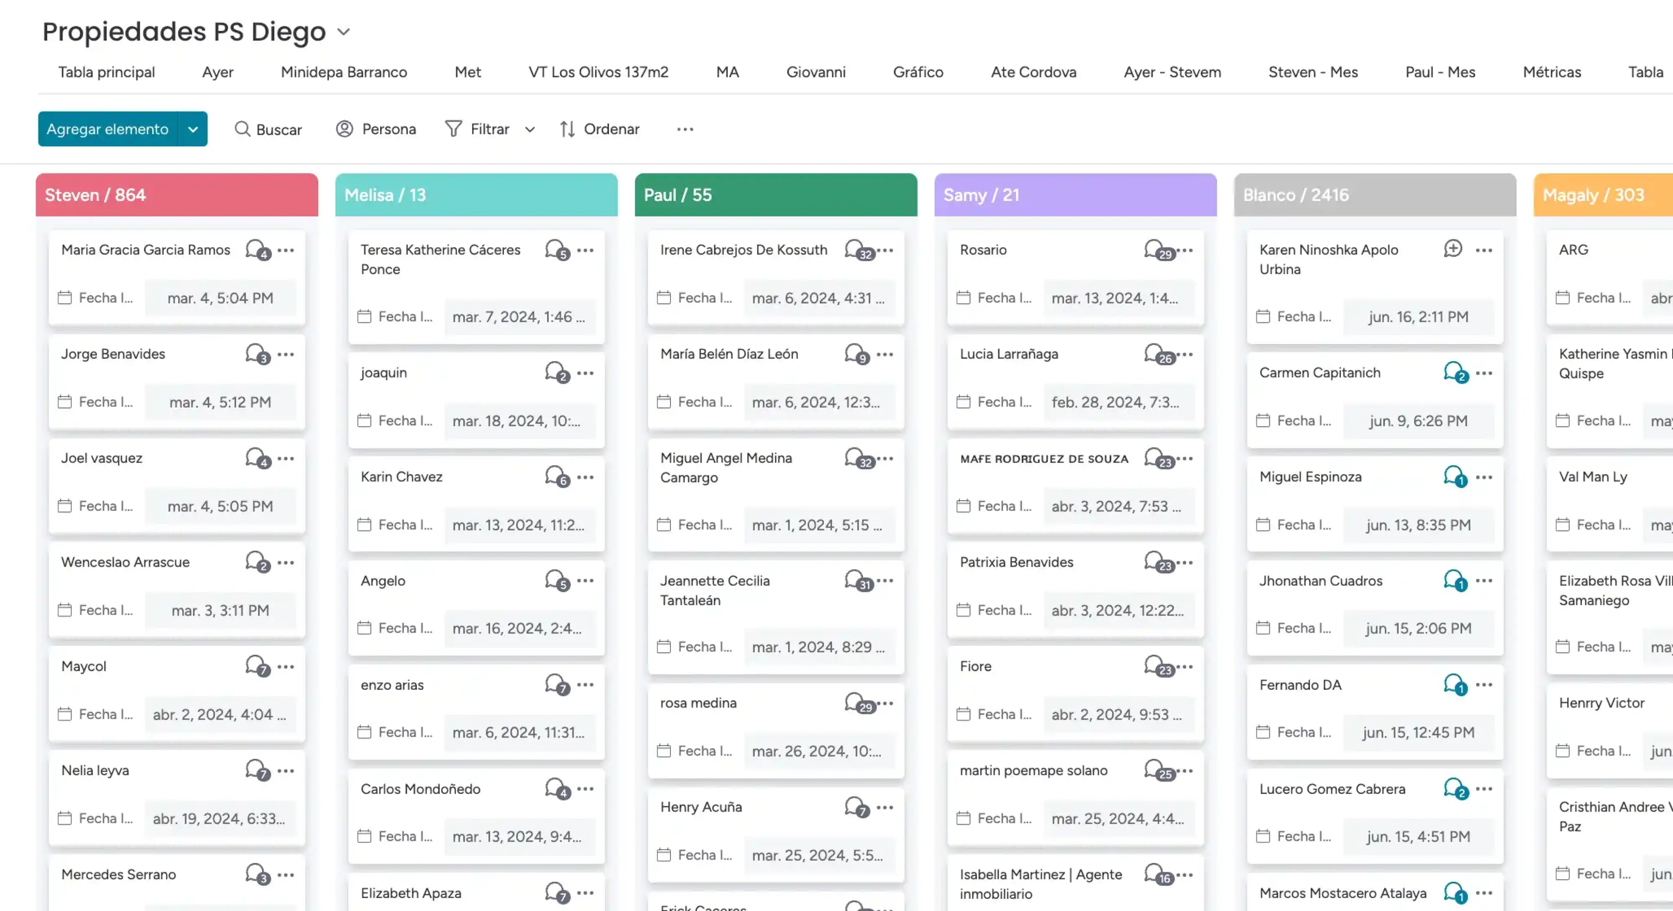This screenshot has height=911, width=1673.
Task: Switch to the Gráfico tab
Action: click(x=918, y=72)
